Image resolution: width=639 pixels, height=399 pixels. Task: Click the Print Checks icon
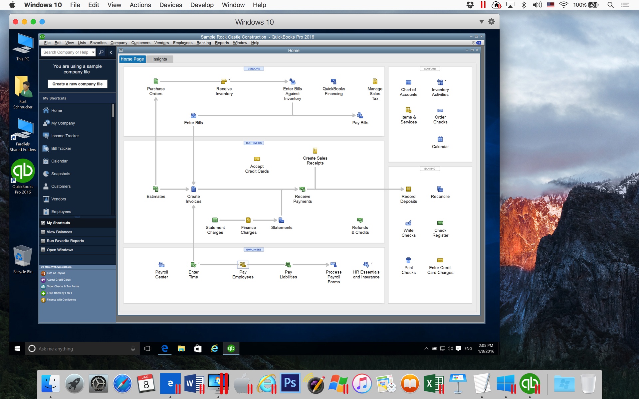408,260
